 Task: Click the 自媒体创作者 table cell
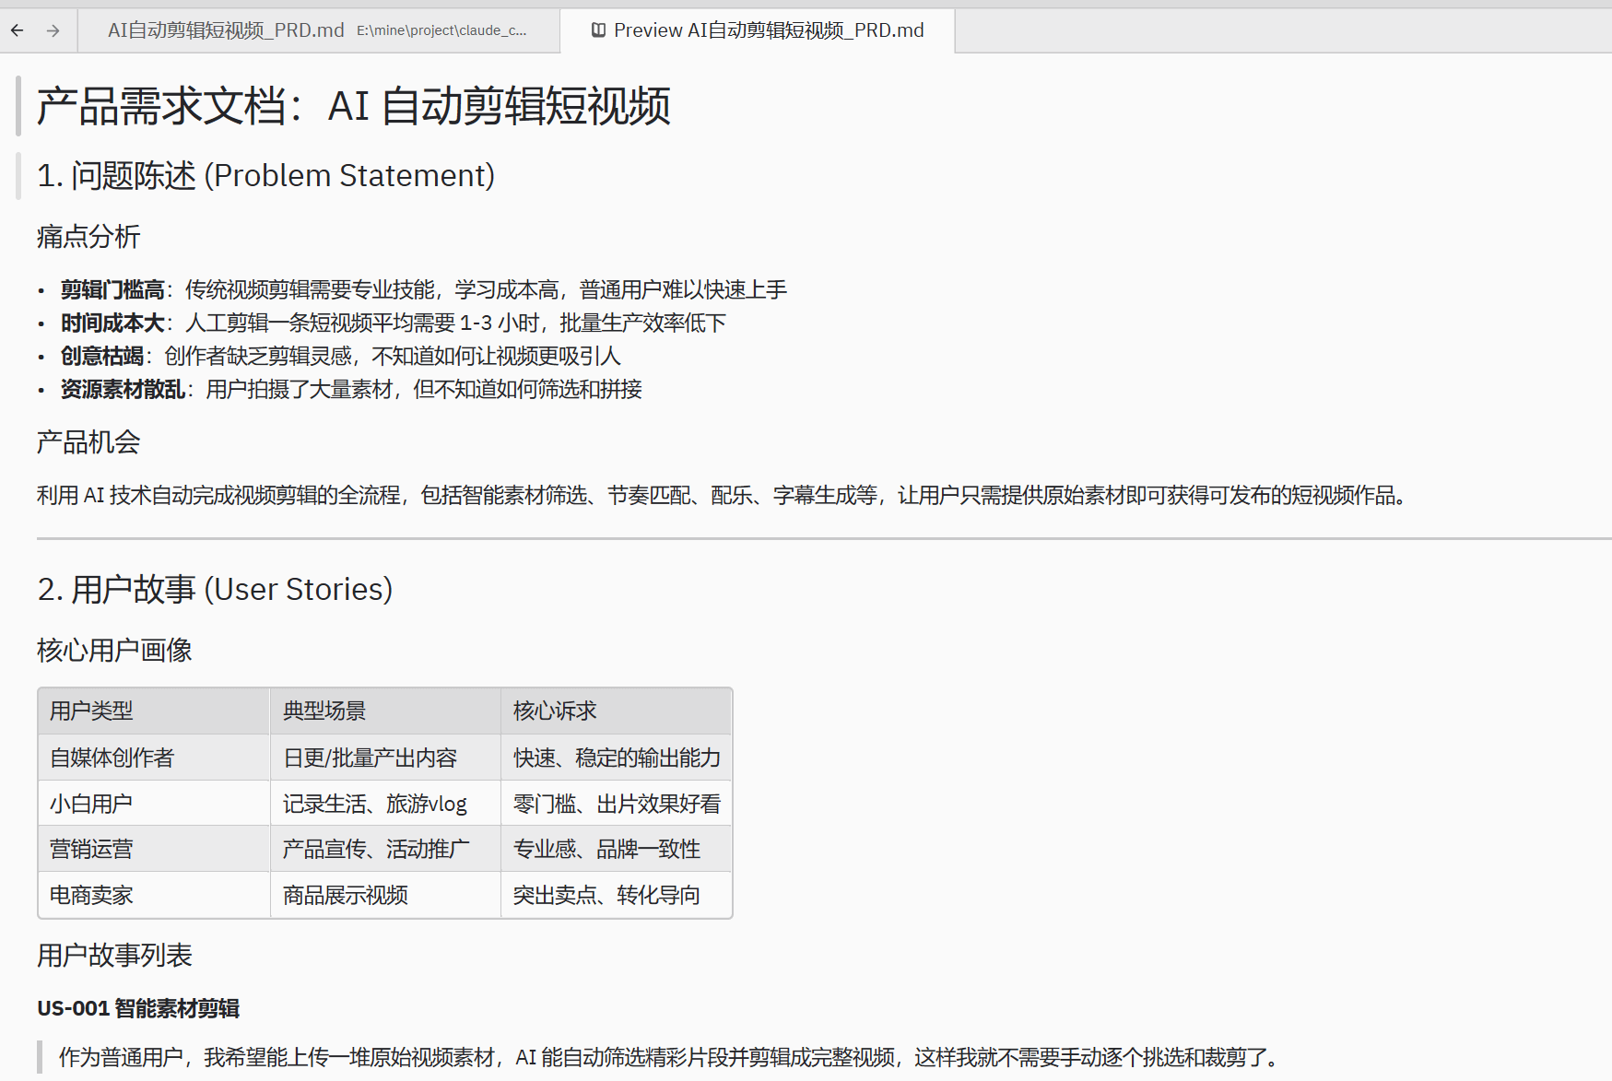click(112, 758)
